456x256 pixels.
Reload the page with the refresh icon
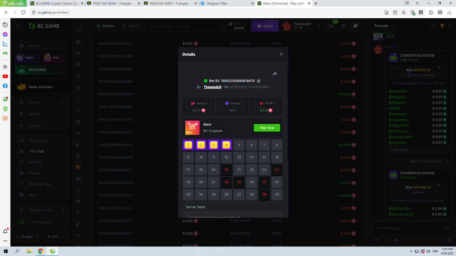[x=23, y=12]
